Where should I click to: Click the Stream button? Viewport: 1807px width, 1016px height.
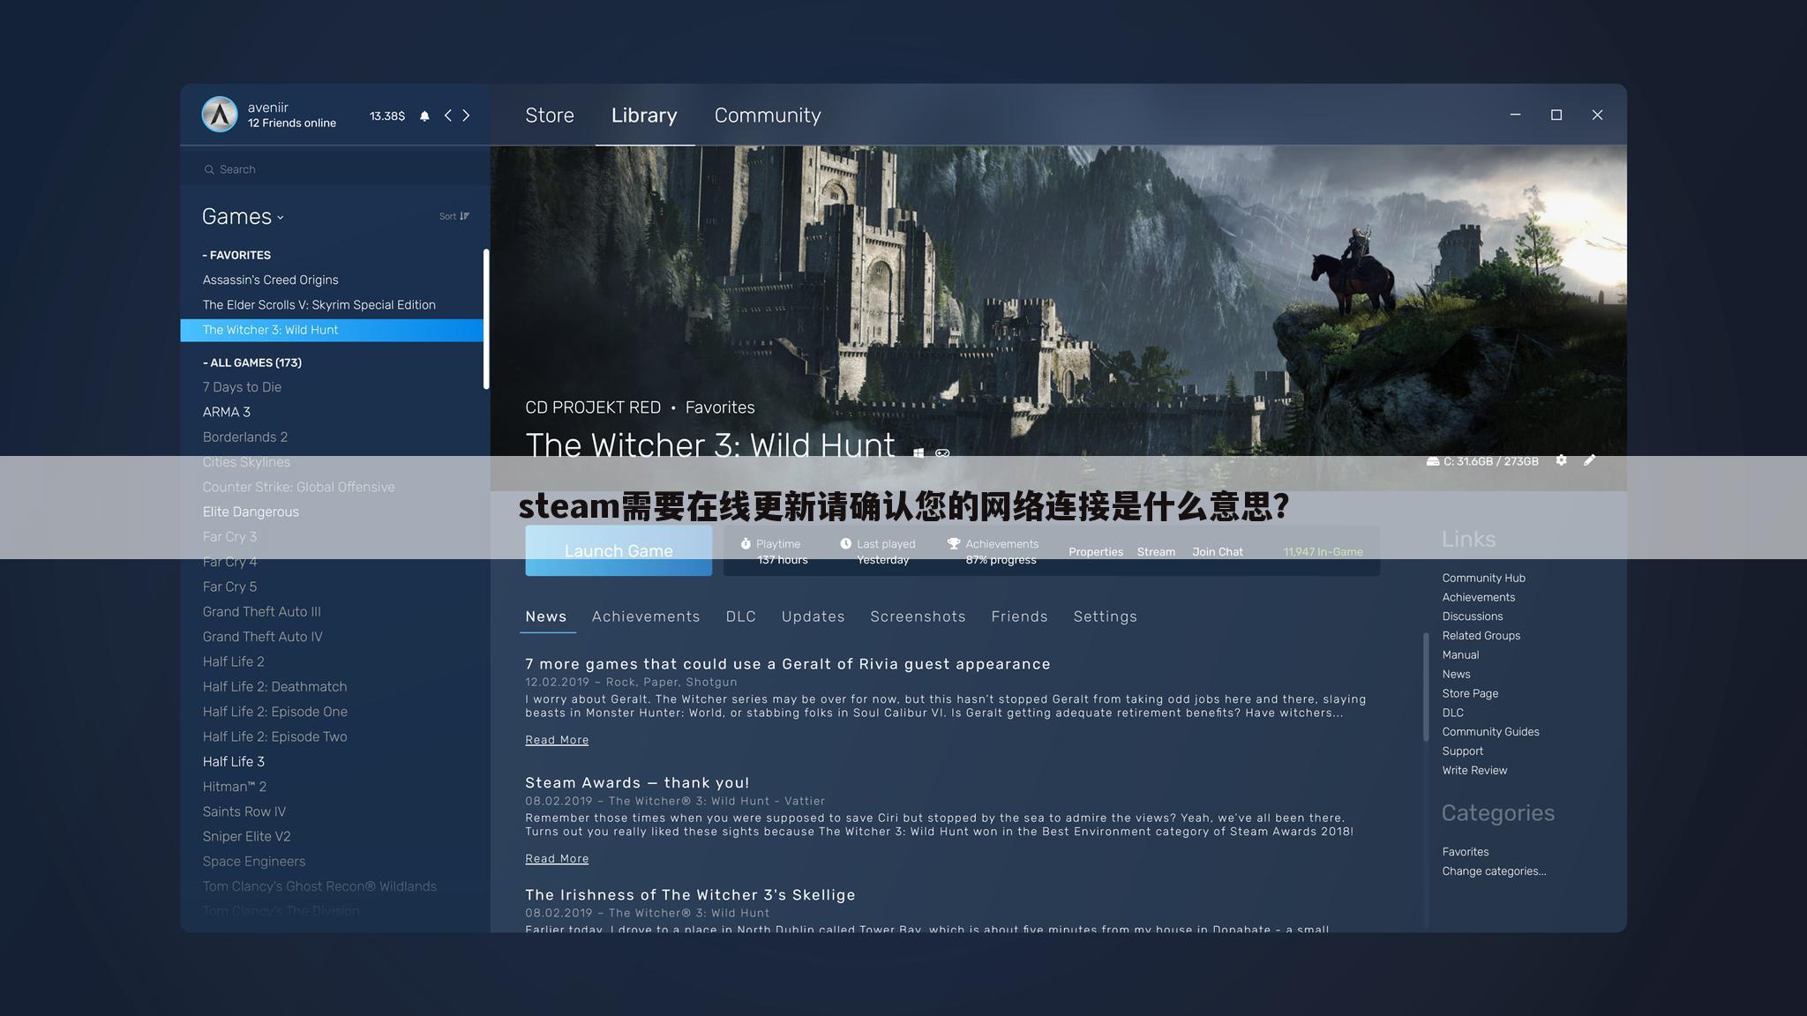coord(1156,552)
